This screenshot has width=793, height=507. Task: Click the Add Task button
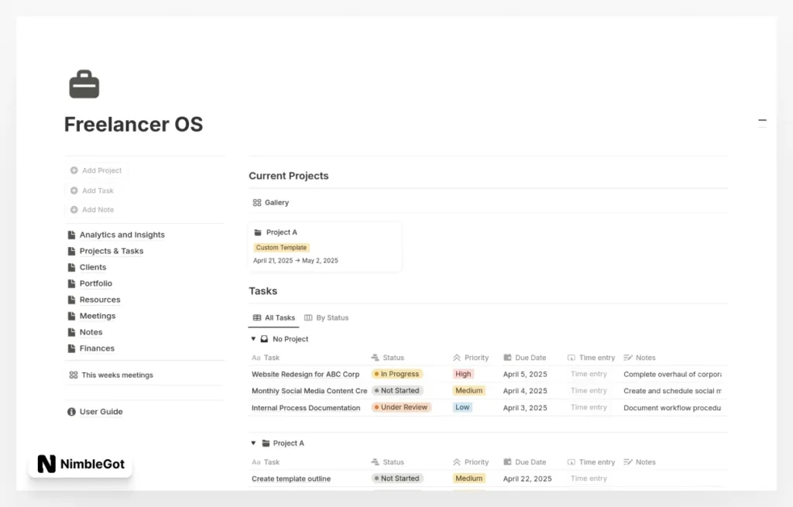tap(93, 190)
